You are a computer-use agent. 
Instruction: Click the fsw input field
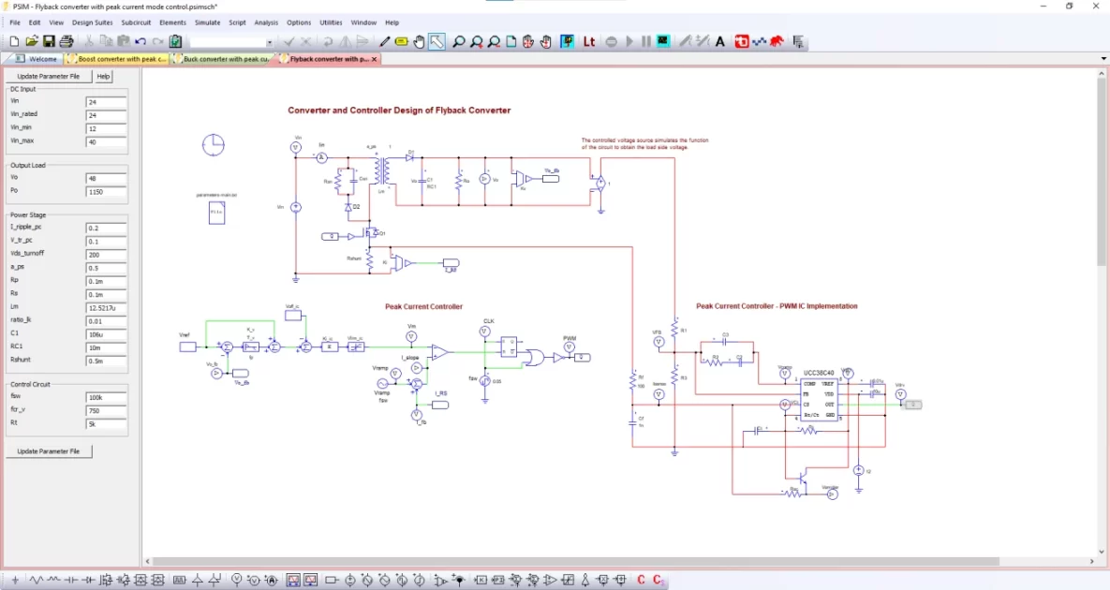(x=106, y=397)
